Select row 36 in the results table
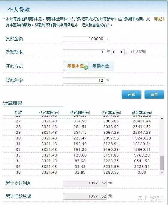 81,172
